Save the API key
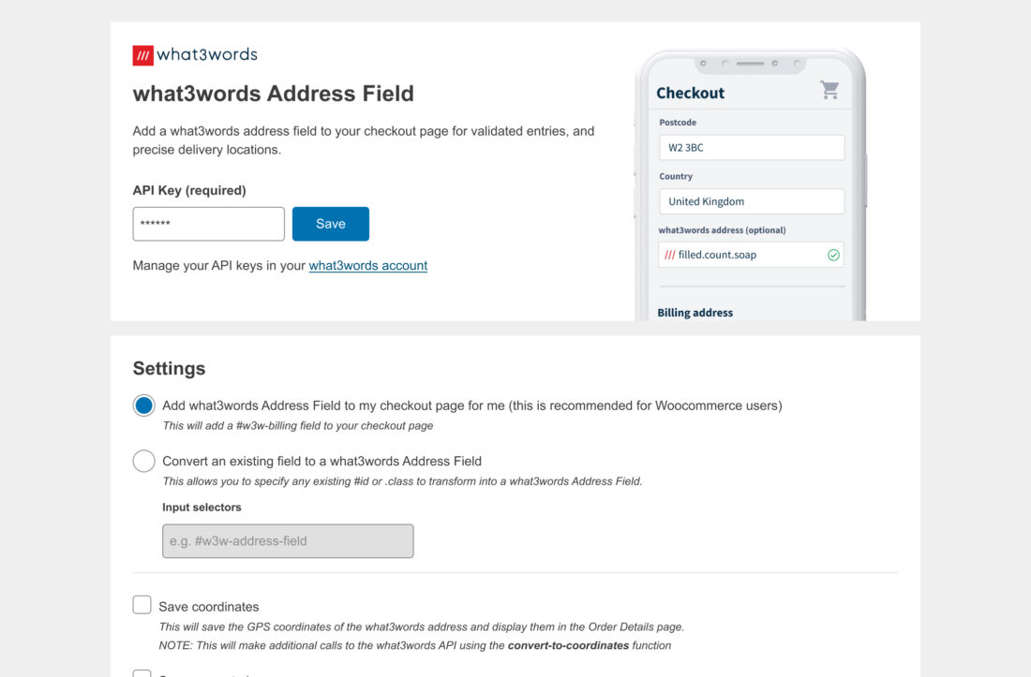Image resolution: width=1031 pixels, height=677 pixels. 331,224
